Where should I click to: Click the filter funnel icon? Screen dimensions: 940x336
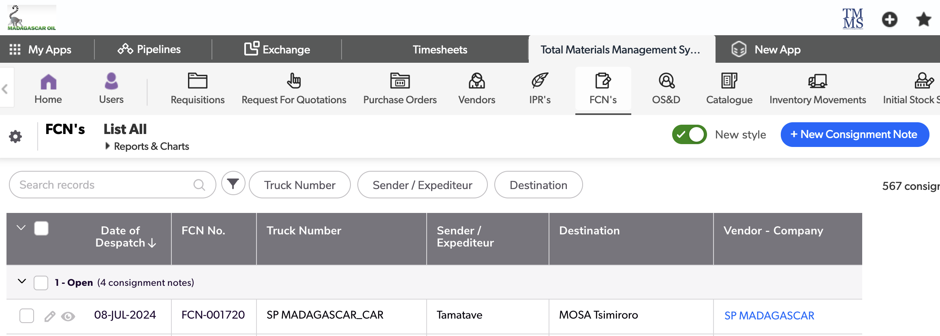233,184
